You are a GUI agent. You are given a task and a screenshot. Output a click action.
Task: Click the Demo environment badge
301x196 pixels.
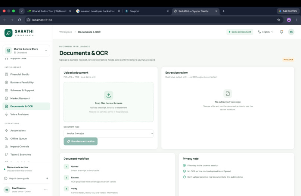point(240,32)
